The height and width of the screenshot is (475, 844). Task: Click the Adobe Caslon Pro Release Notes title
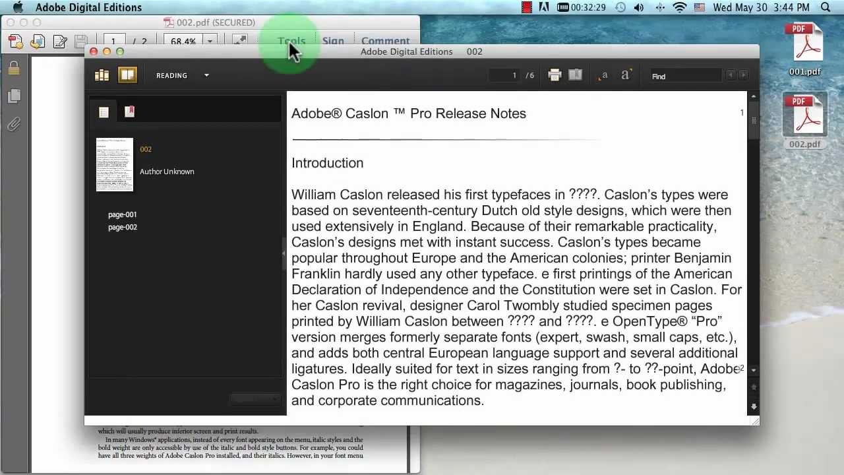pos(409,113)
